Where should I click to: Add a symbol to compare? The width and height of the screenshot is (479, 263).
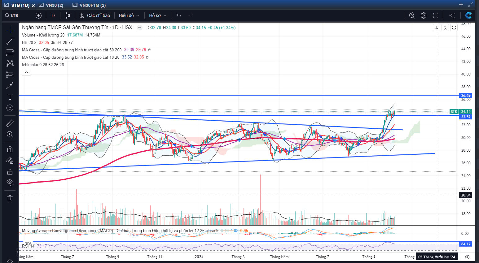coord(38,15)
